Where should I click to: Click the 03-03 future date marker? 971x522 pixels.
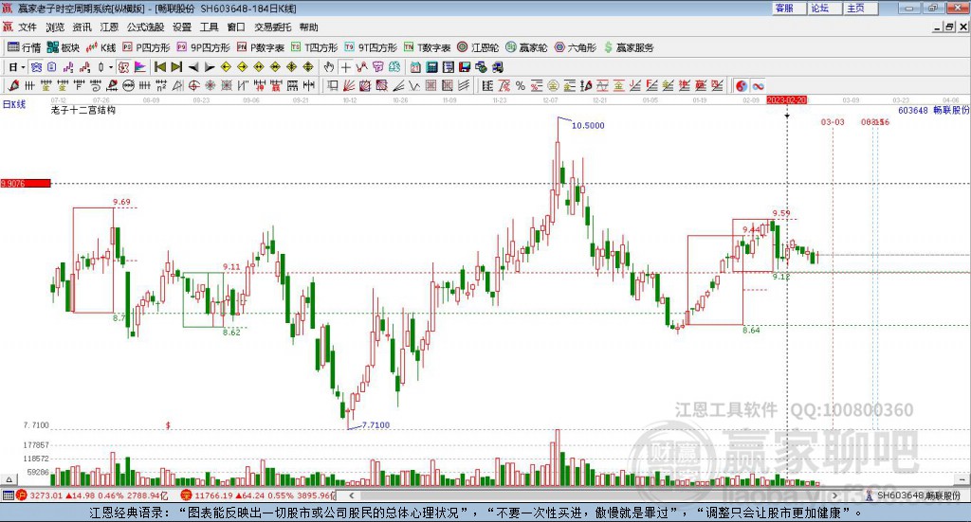pyautogui.click(x=833, y=122)
